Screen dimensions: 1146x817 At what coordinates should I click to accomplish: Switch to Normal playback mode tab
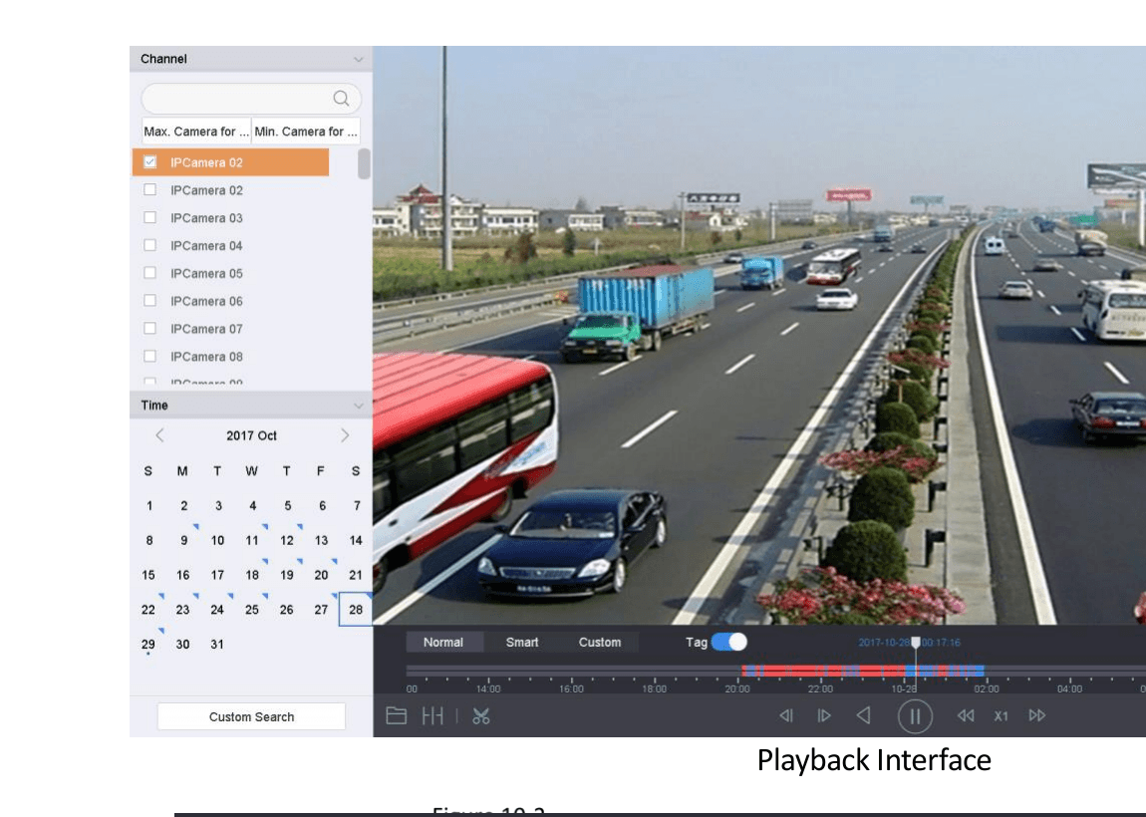(443, 643)
